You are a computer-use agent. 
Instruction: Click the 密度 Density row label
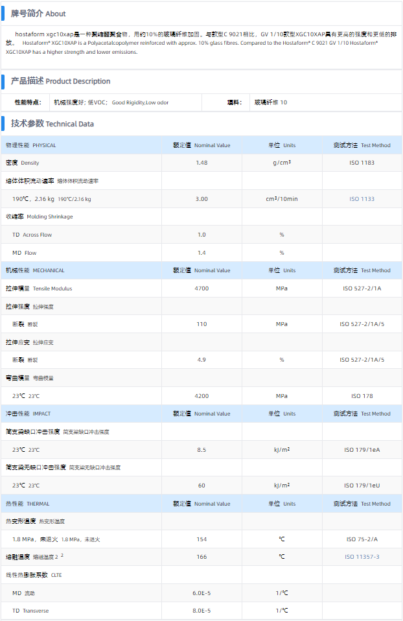click(22, 163)
